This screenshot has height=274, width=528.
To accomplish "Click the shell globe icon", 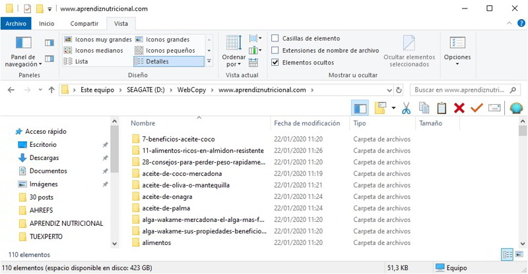I will pos(516,108).
